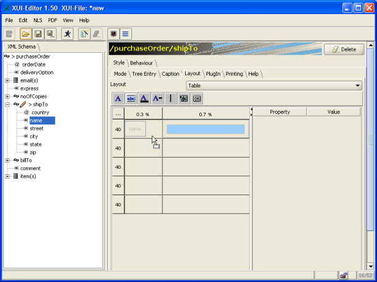Collapse the shipTo tree node
This screenshot has width=377, height=282.
click(x=7, y=105)
